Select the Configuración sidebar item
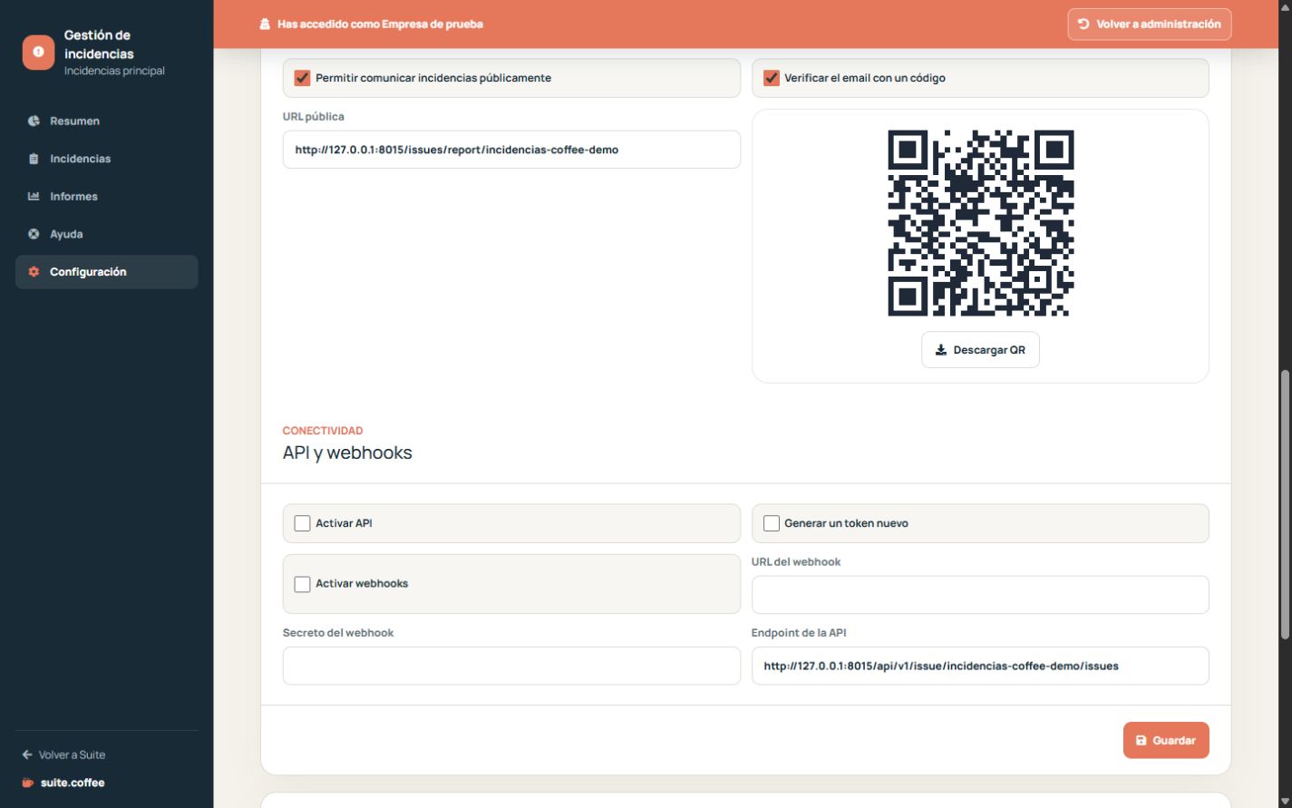Screen dimensions: 1292x808 106,272
